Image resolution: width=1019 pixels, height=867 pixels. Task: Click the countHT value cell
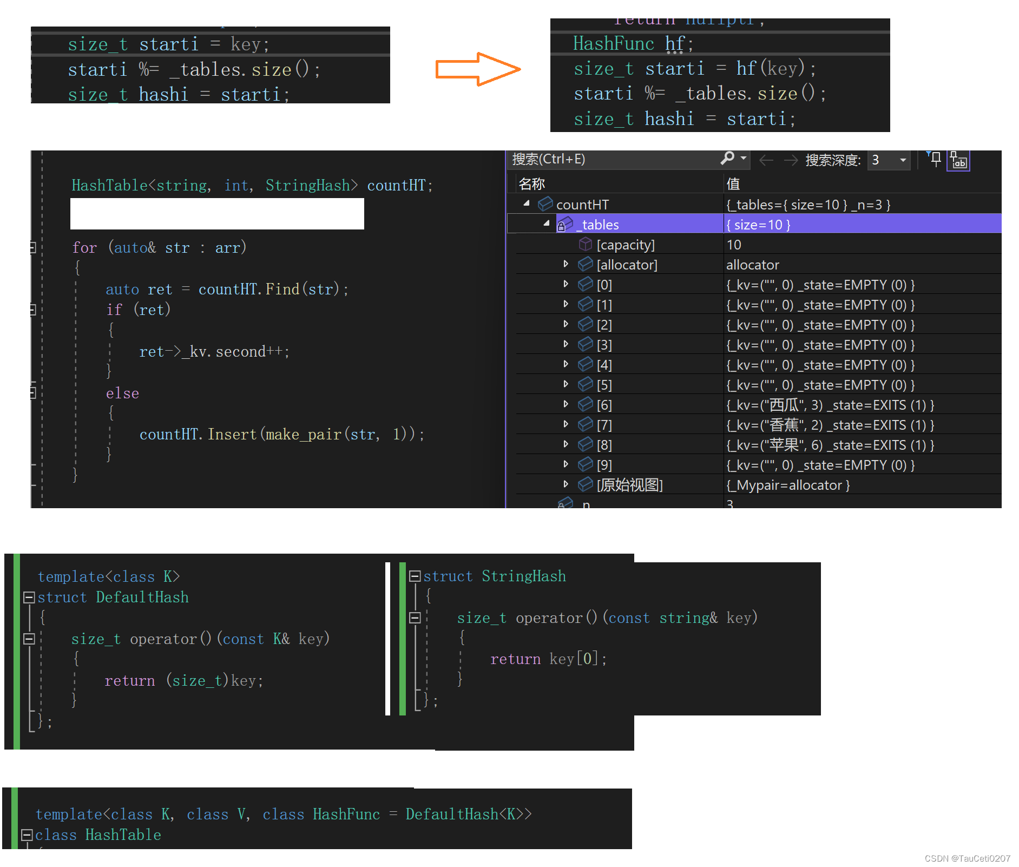point(808,205)
